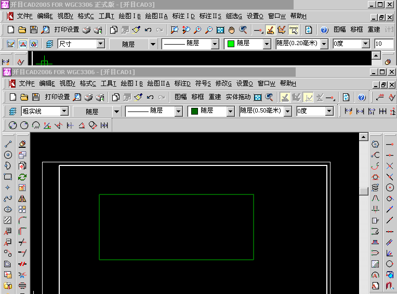The image size is (397, 294).
Task: Click Undo arrow in CAD2006 toolbar
Action: [x=150, y=97]
